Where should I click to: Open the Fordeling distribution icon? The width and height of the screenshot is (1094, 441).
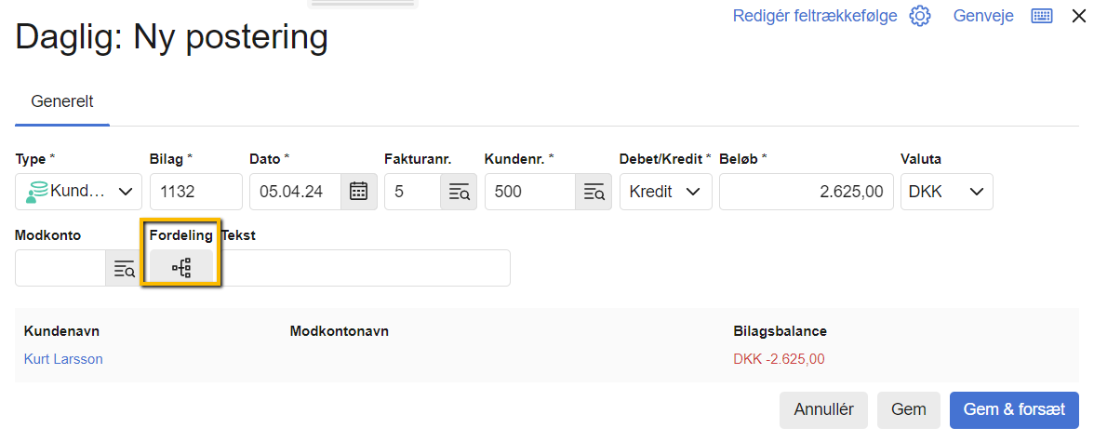181,269
